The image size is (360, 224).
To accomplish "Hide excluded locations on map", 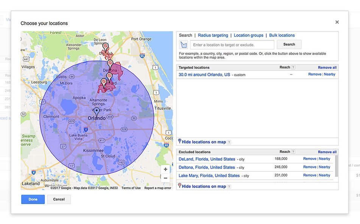I will 204,186.
